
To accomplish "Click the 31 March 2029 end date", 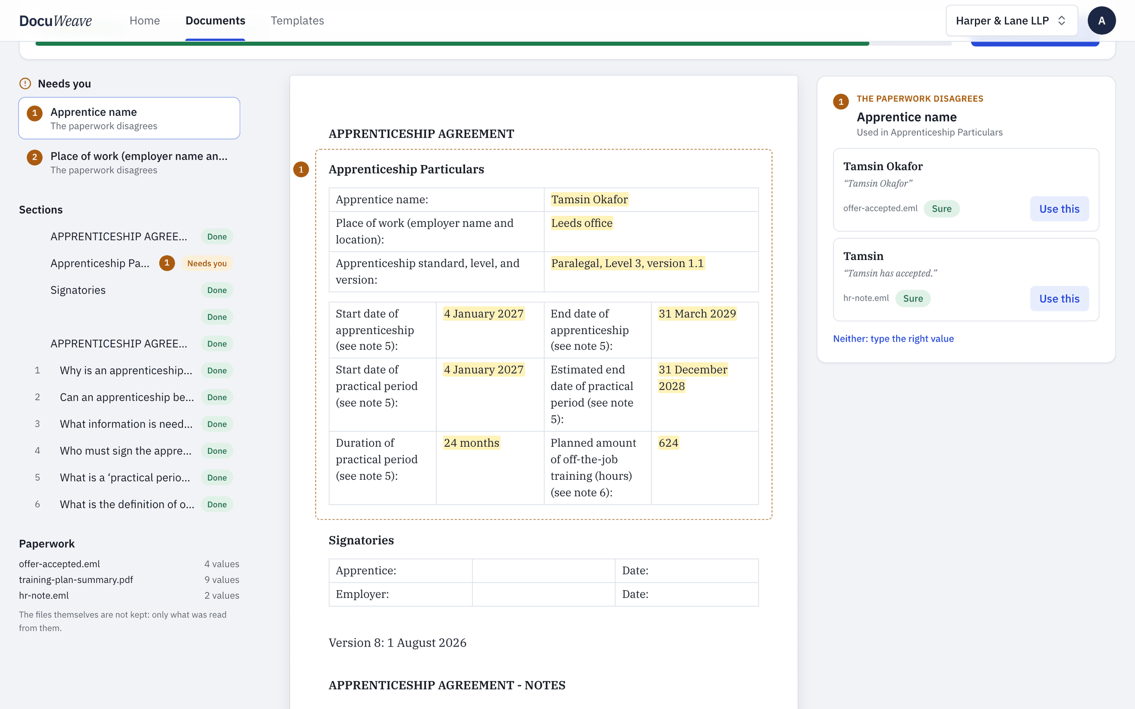I will (697, 314).
